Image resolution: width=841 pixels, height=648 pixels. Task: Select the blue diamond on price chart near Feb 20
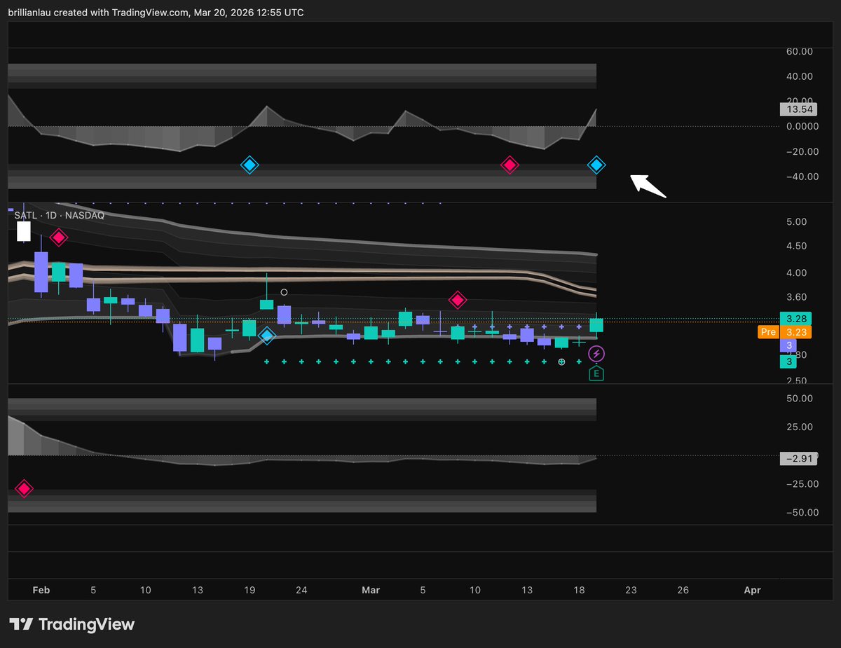[x=267, y=336]
